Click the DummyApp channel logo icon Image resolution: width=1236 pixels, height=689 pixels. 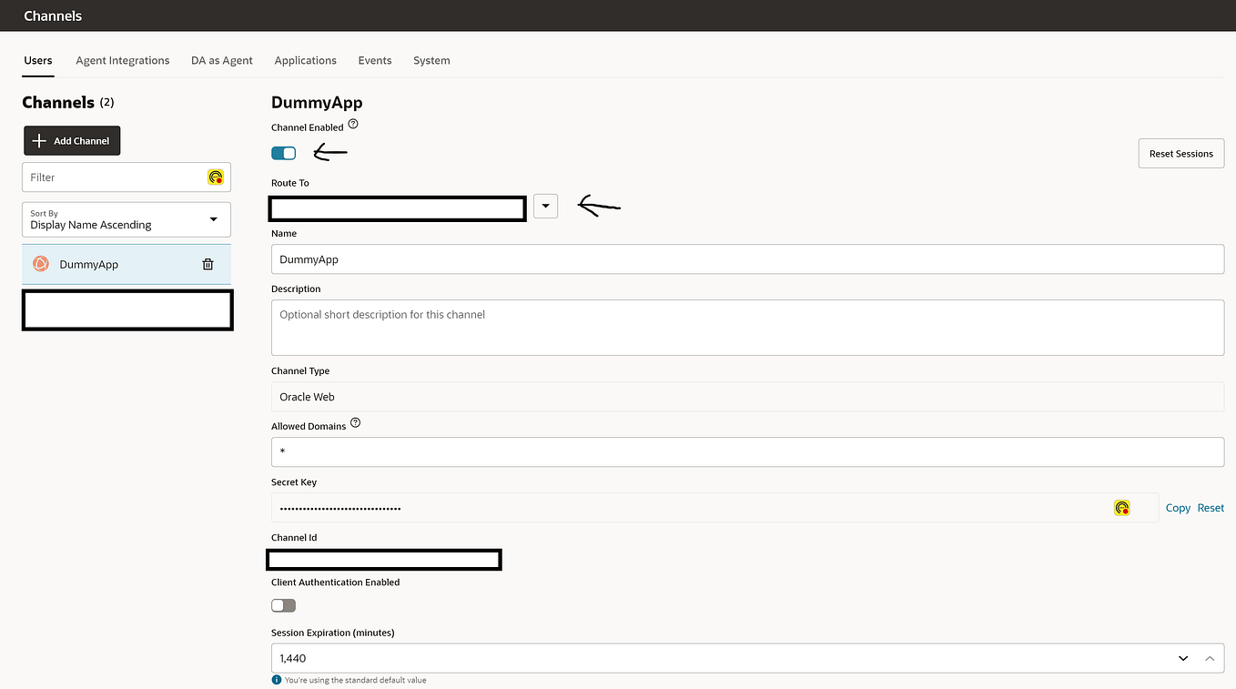40,263
